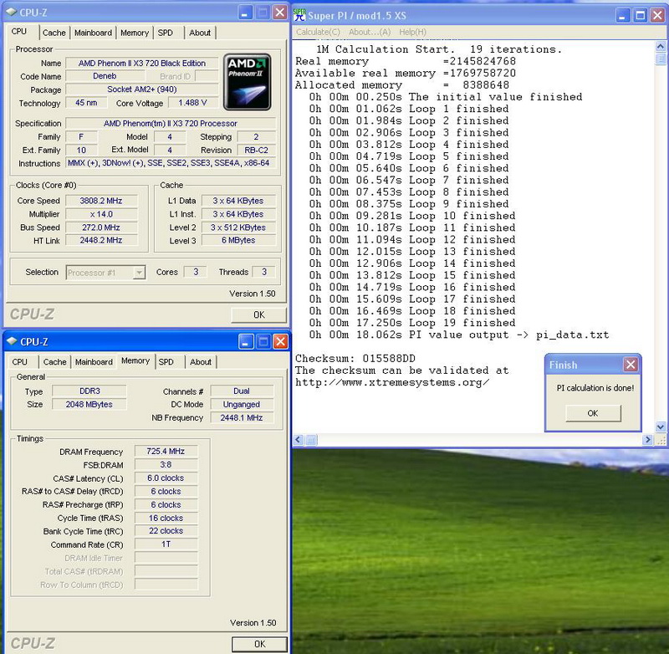
Task: Click Super PI scrollbar up arrow
Action: pos(661,46)
